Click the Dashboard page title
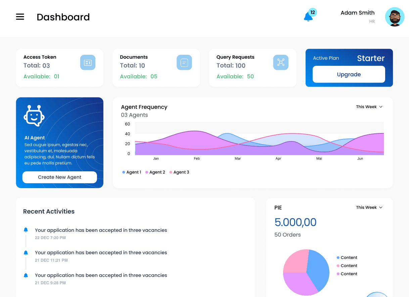Viewport: 409px width, 297px height. [63, 17]
